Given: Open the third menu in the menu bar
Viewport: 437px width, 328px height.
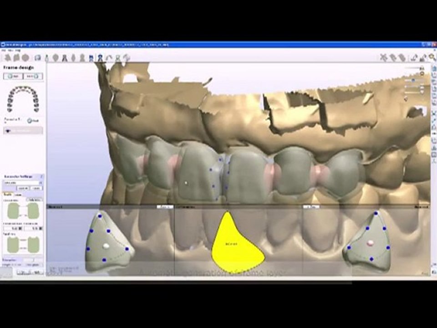Looking at the screenshot, I should pos(18,51).
